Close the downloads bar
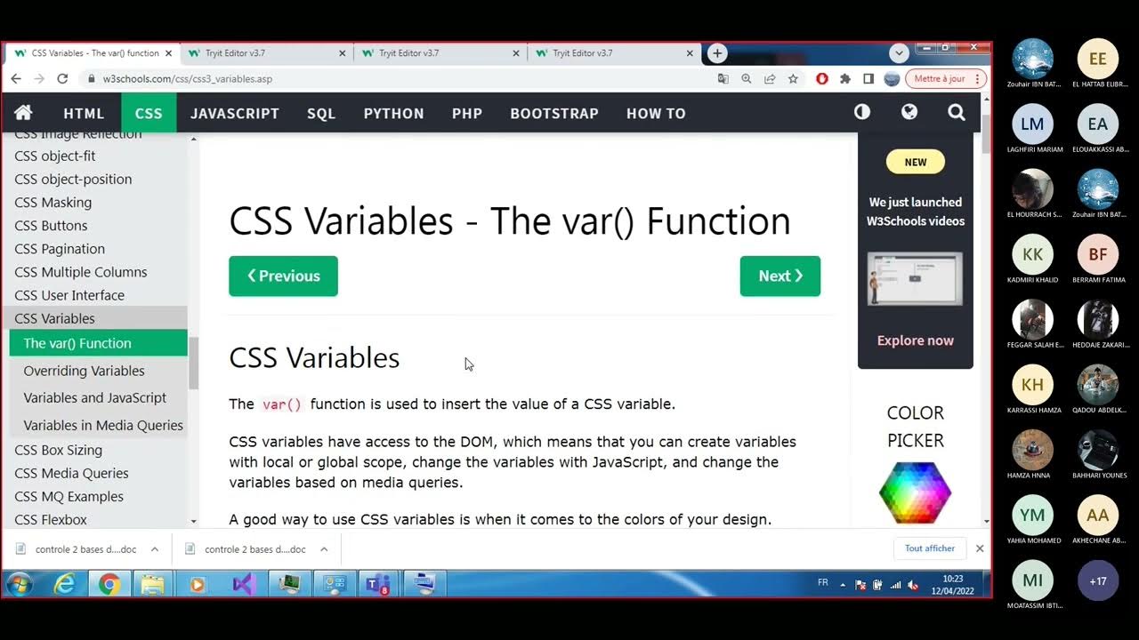 (x=980, y=548)
